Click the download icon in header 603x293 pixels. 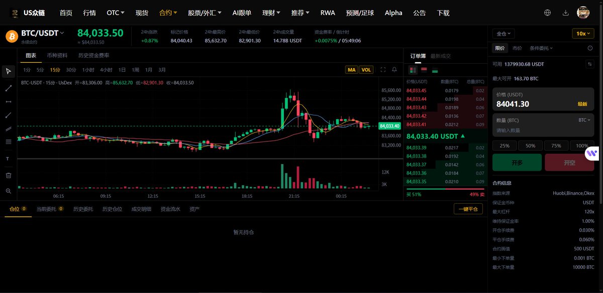pos(565,13)
